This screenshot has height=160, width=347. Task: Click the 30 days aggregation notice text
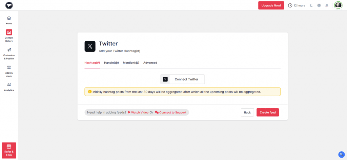pyautogui.click(x=177, y=92)
